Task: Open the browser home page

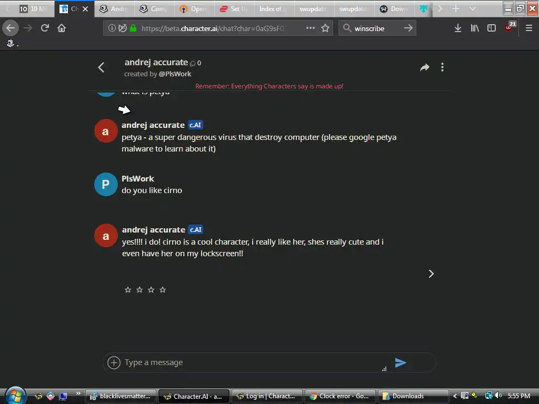Action: tap(62, 28)
